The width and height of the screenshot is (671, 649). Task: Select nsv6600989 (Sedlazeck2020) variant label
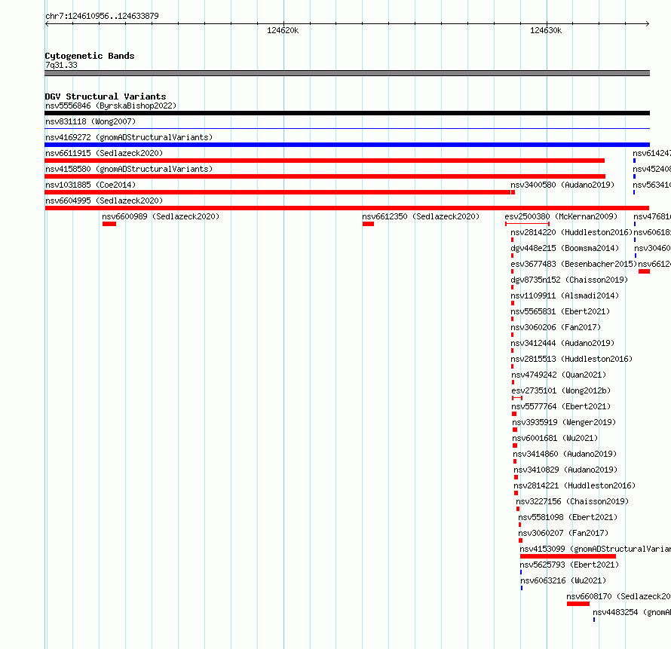tap(161, 216)
